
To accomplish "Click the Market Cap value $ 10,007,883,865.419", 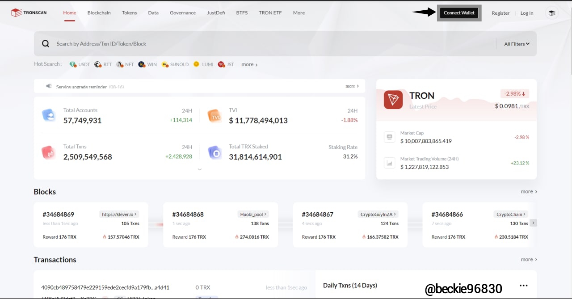I will 426,141.
